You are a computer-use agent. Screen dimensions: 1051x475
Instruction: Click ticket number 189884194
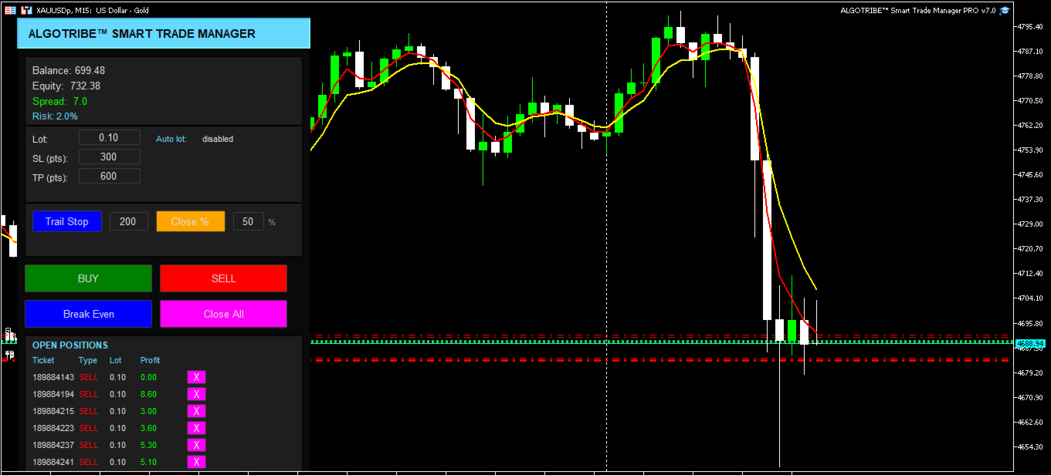point(53,394)
